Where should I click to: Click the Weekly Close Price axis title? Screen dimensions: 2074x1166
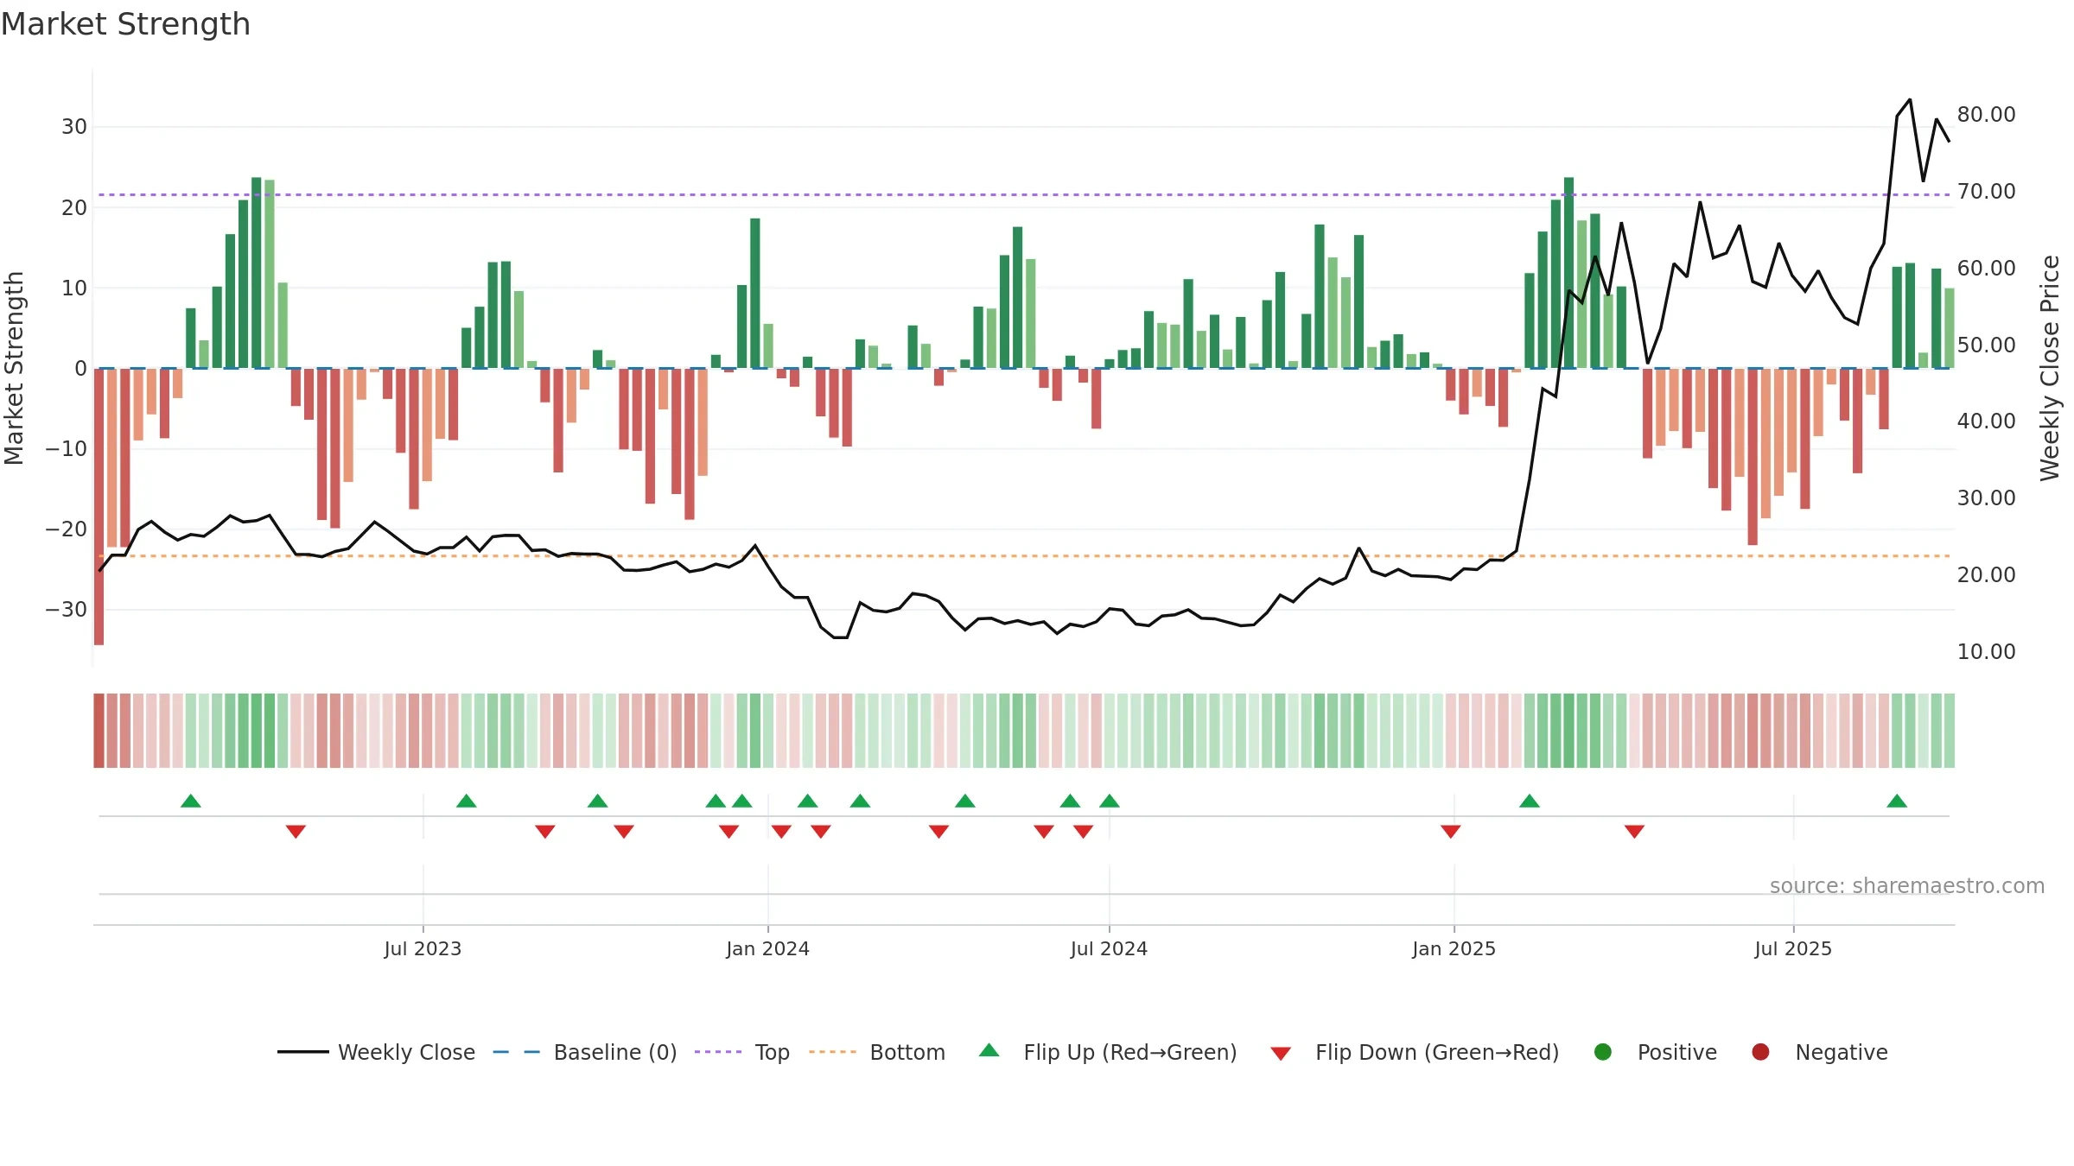coord(2050,368)
